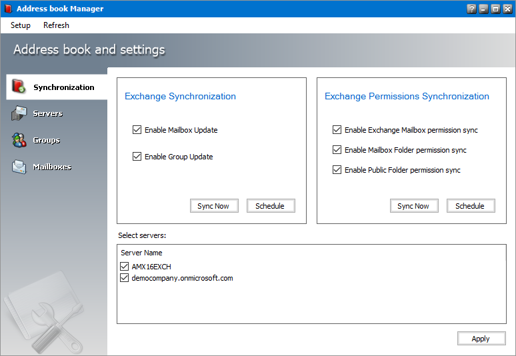Click the Synchronization sidebar icon
Screen dimensions: 516x356
(19, 87)
